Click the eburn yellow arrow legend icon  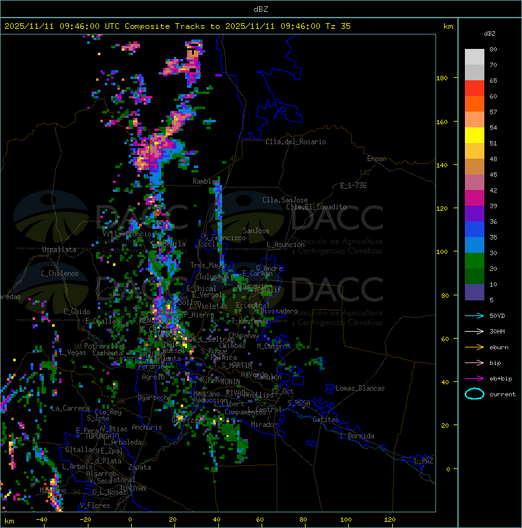(474, 347)
